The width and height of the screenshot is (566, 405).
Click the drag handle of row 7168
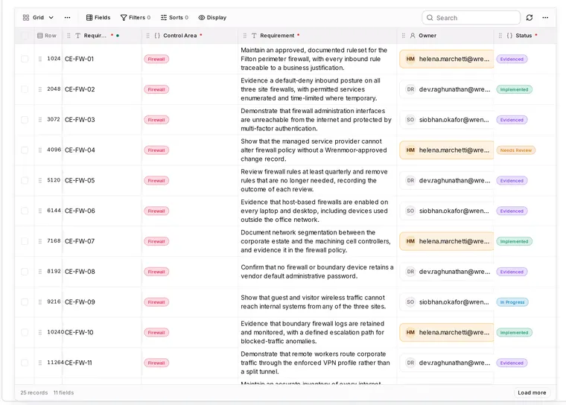tap(40, 241)
